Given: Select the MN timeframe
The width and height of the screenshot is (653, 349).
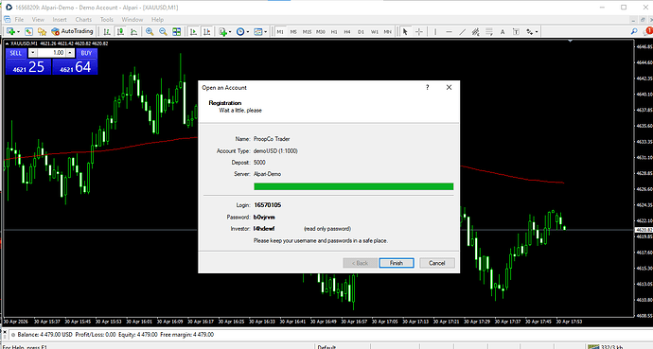Looking at the screenshot, I should coord(388,31).
